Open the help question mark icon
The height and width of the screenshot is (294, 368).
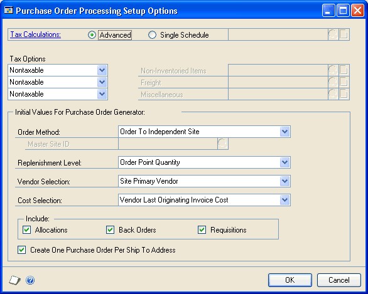click(30, 280)
